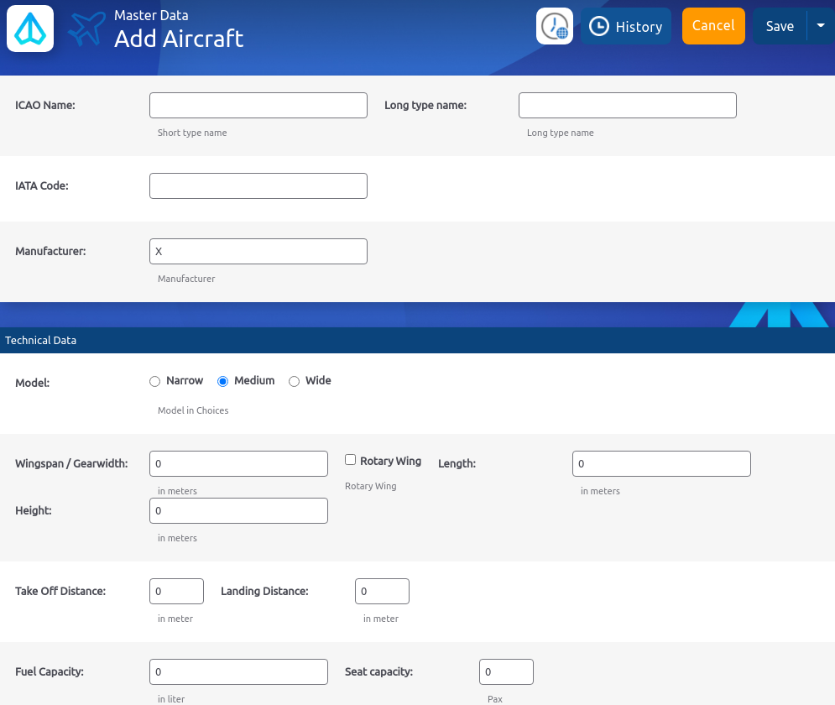
Task: Click the Length input field
Action: tap(661, 463)
